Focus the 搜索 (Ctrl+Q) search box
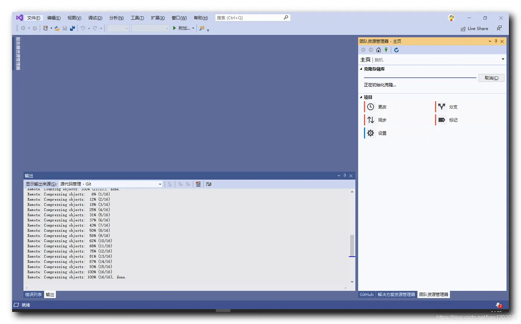This screenshot has height=324, width=521. click(x=253, y=18)
